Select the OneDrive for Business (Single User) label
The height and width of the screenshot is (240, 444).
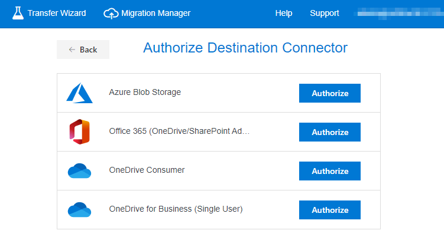pos(176,209)
